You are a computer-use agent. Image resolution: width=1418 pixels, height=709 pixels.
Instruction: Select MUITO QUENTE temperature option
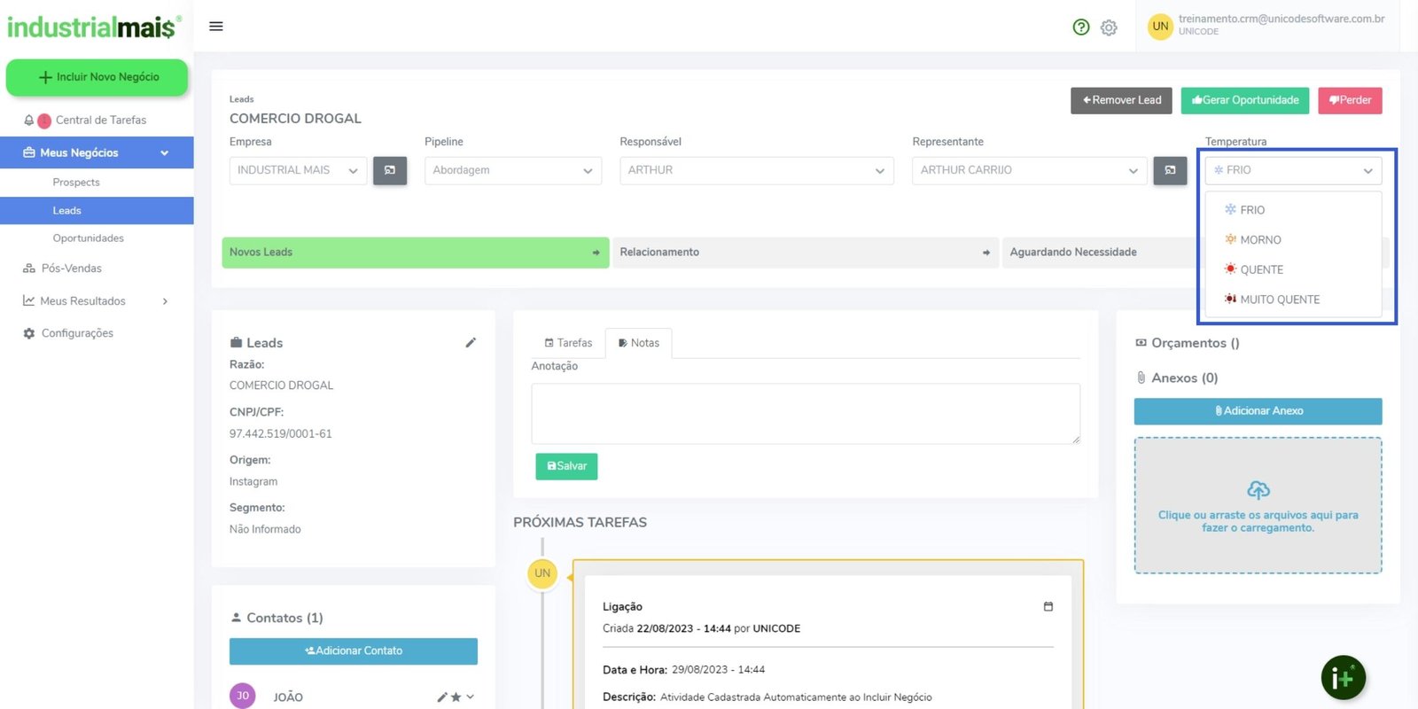pos(1279,300)
